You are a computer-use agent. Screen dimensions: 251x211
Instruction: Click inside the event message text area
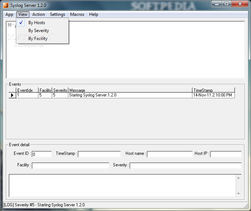tap(122, 185)
